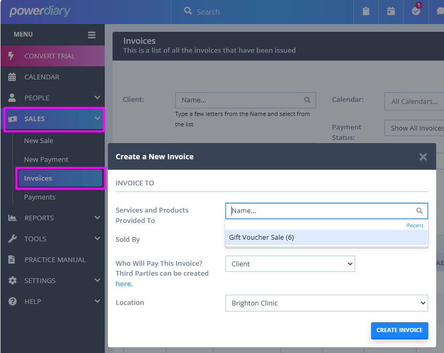444x353 pixels.
Task: Click the Calendar grid icon in sidebar
Action: coord(12,77)
